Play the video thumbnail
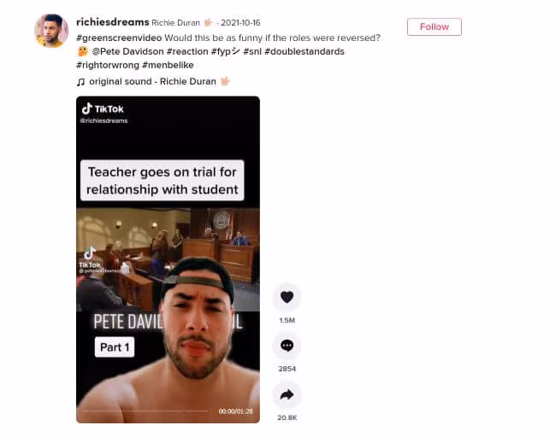Image resolution: width=556 pixels, height=437 pixels. pyautogui.click(x=168, y=259)
